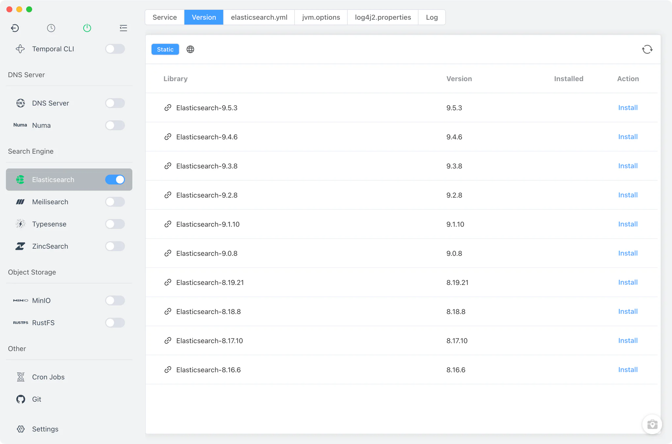Install Elasticsearch 8.17.10

tap(628, 341)
